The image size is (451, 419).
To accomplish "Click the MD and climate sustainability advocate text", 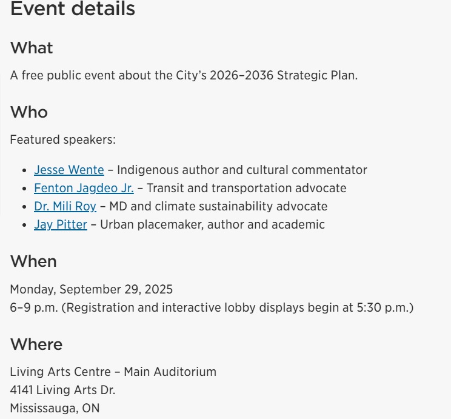I will (218, 206).
